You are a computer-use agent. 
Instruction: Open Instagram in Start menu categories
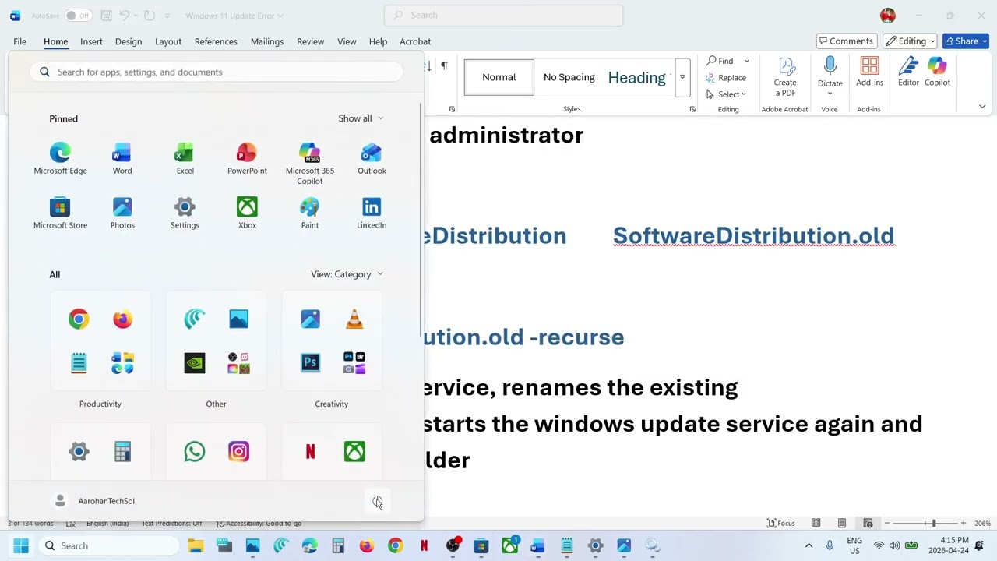tap(238, 451)
